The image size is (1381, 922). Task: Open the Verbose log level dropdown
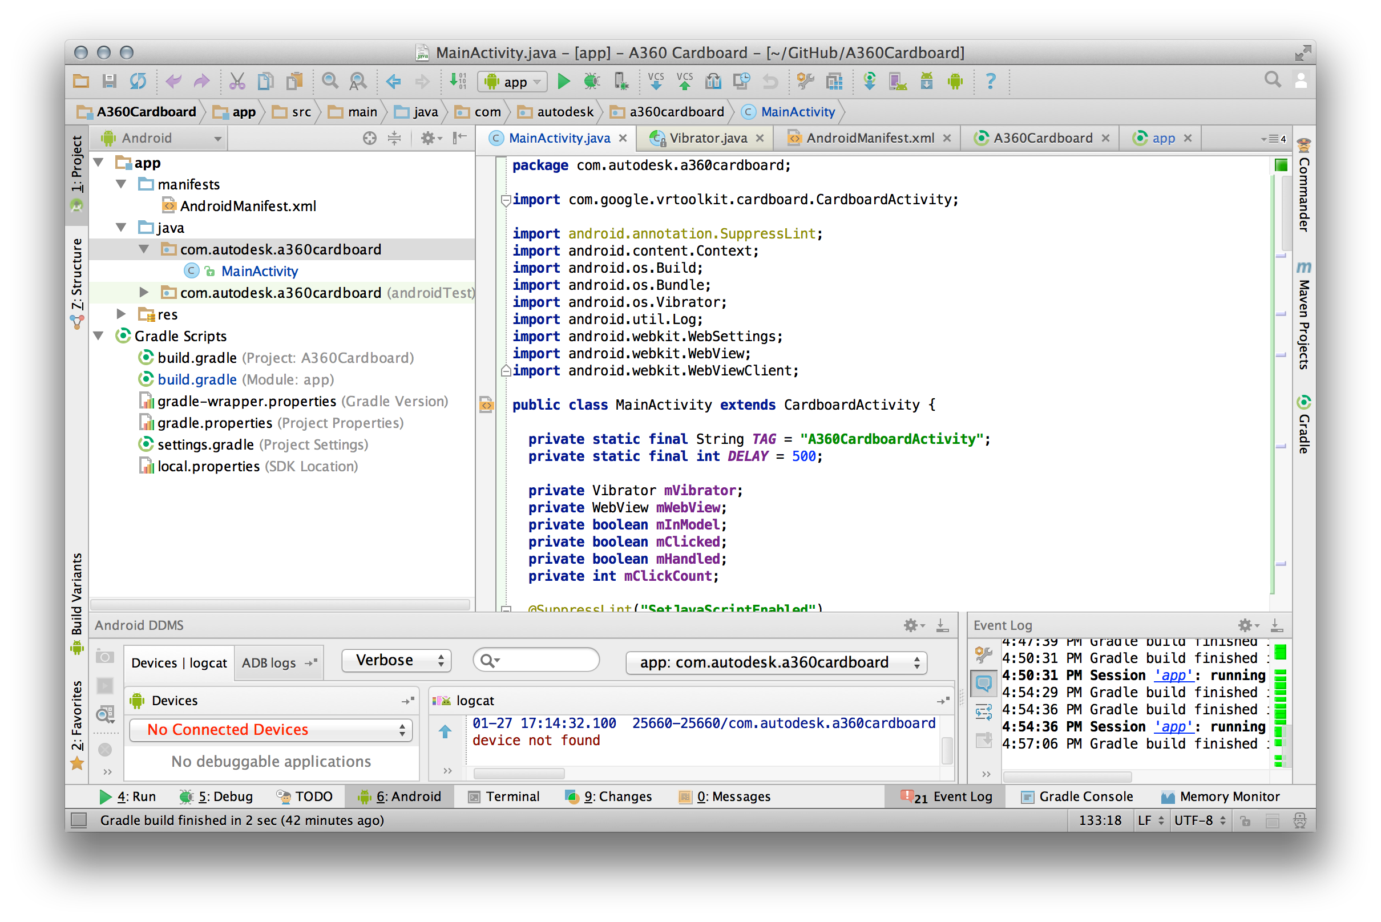(397, 661)
